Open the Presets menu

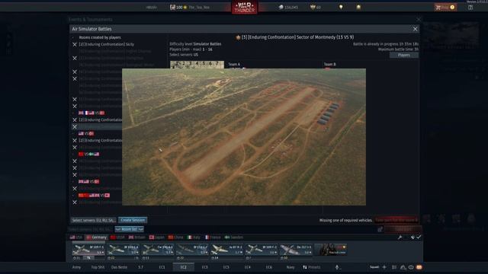[x=312, y=267]
